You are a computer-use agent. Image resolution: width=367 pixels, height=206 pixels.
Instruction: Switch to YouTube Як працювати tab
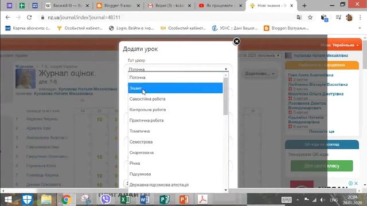point(220,6)
